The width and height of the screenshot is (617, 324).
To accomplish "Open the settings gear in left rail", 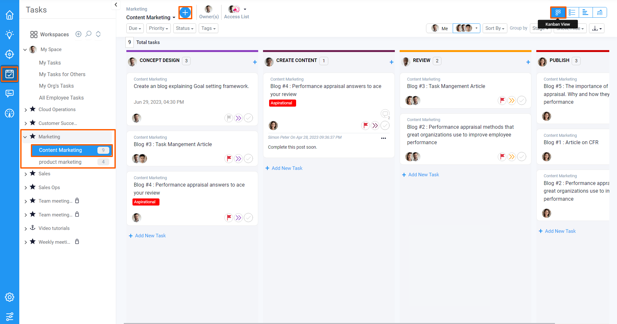I will [10, 297].
